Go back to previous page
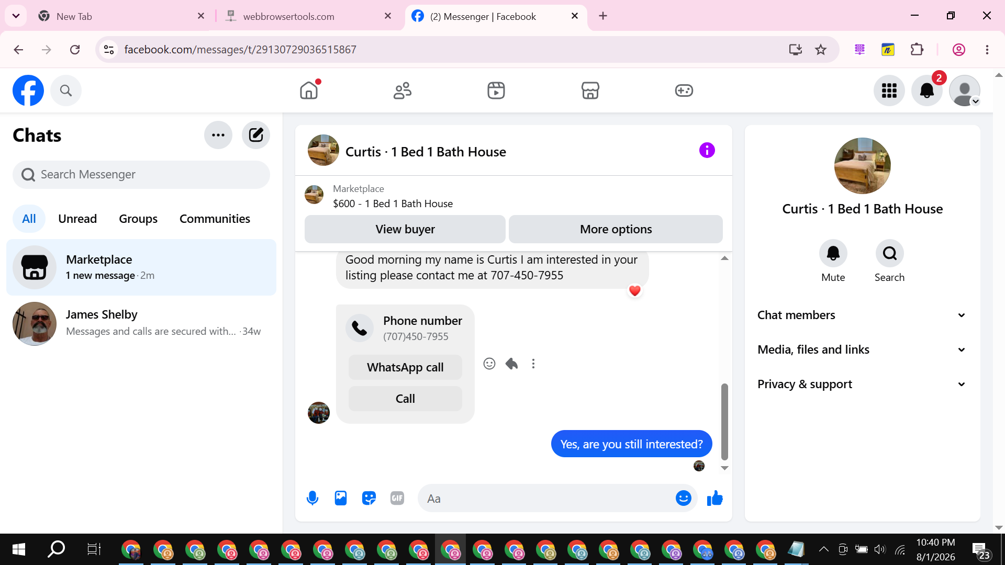The height and width of the screenshot is (565, 1005). 18,50
